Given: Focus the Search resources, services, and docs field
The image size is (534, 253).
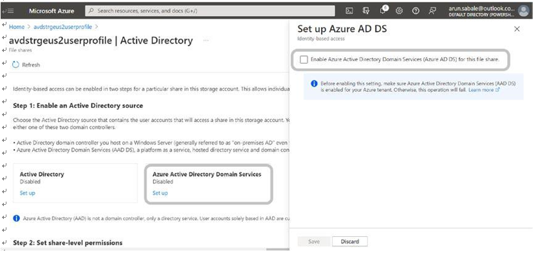Looking at the screenshot, I should click(x=210, y=10).
